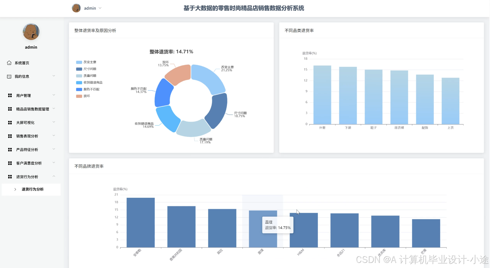This screenshot has height=268, width=490.
Task: Click the grid icon beside the 退货行为分析 parent menu
Action: click(10, 177)
